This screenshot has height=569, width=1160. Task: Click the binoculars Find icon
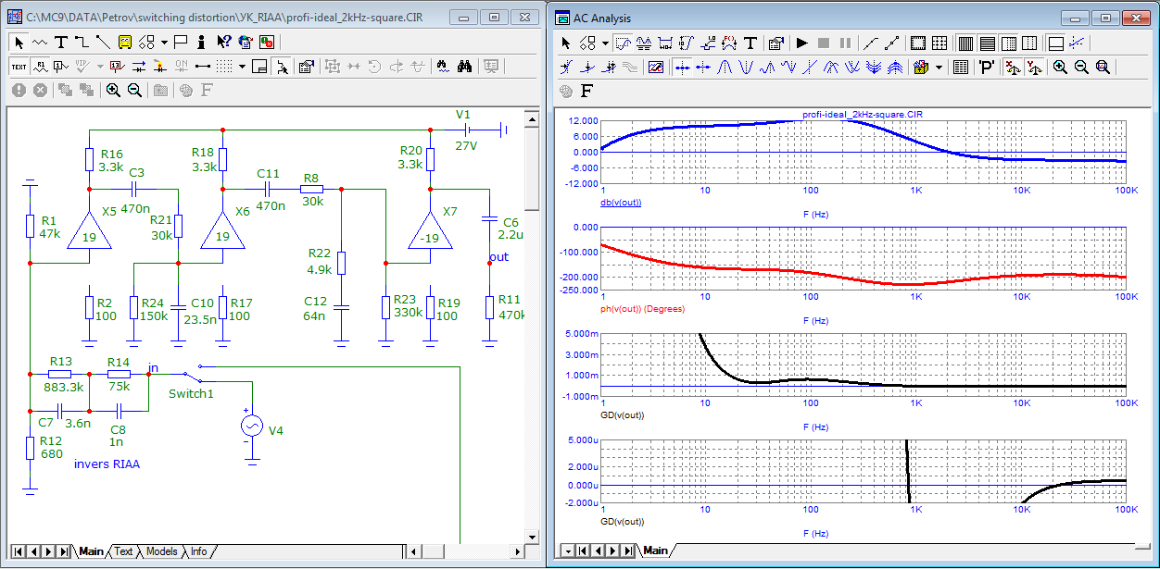pos(464,66)
